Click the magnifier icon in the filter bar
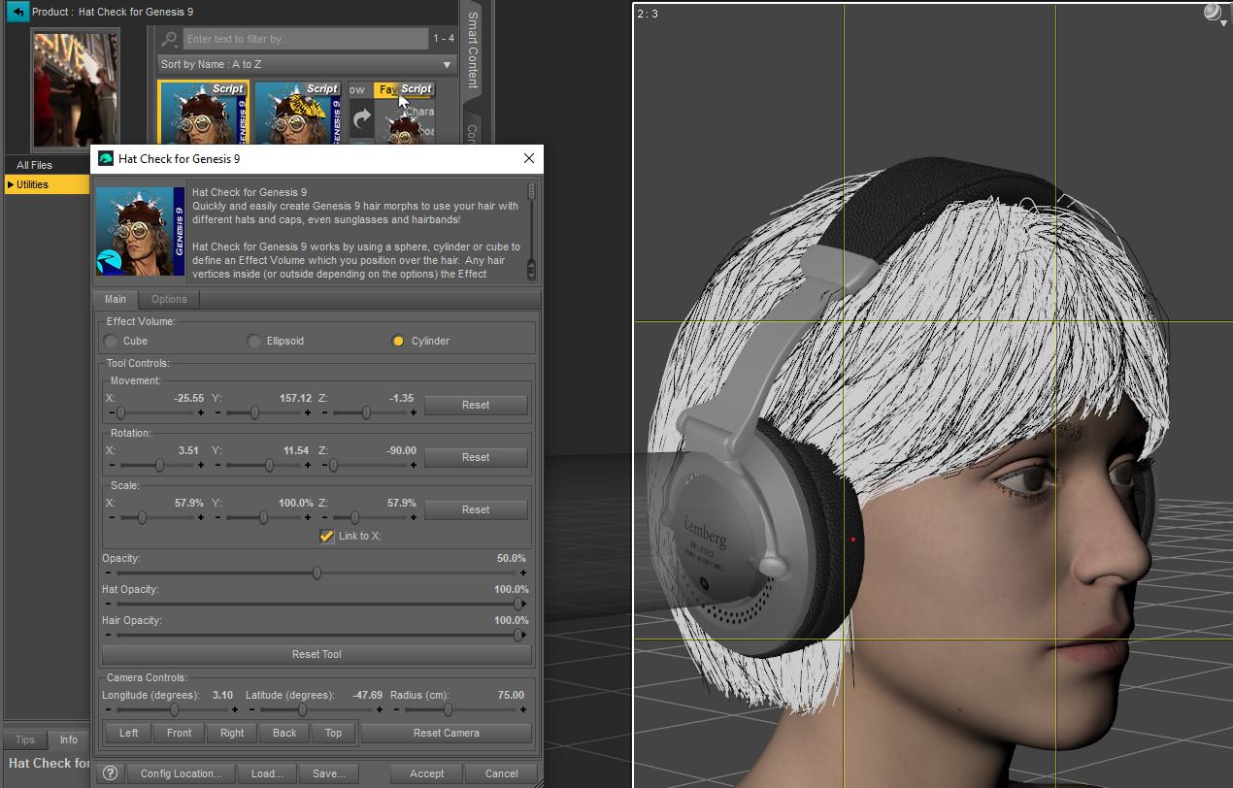Image resolution: width=1233 pixels, height=788 pixels. [x=170, y=39]
